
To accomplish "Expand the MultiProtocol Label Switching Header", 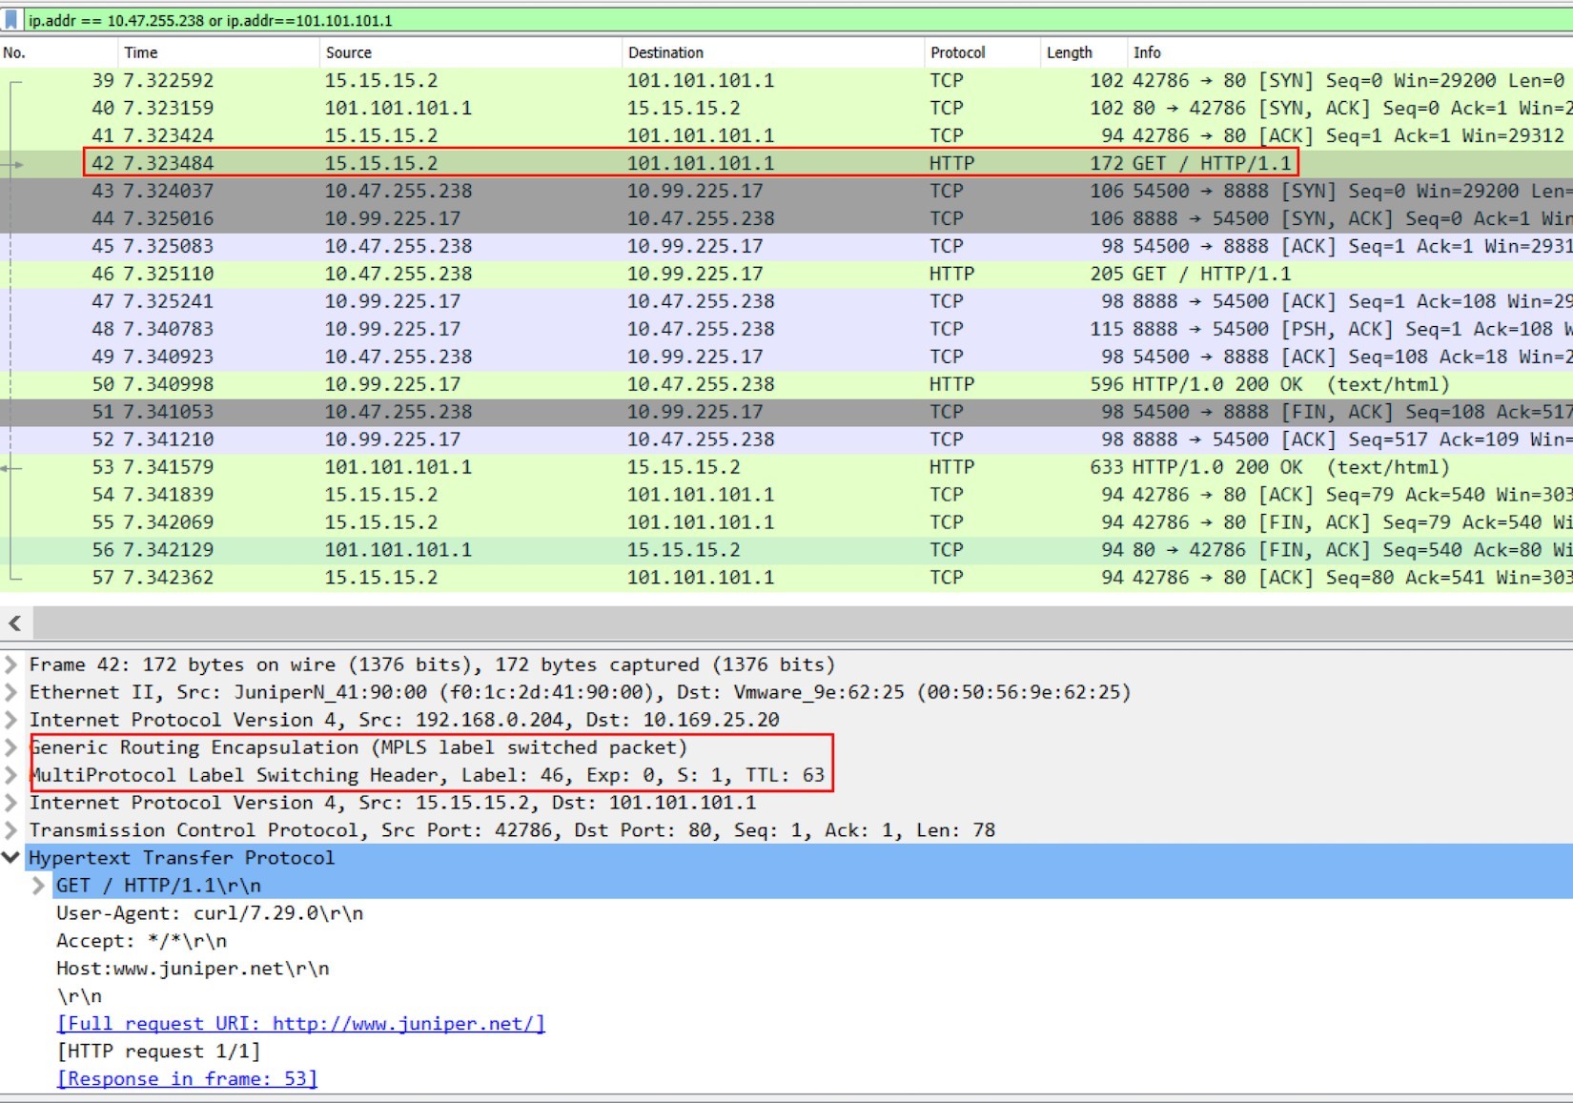I will (11, 775).
